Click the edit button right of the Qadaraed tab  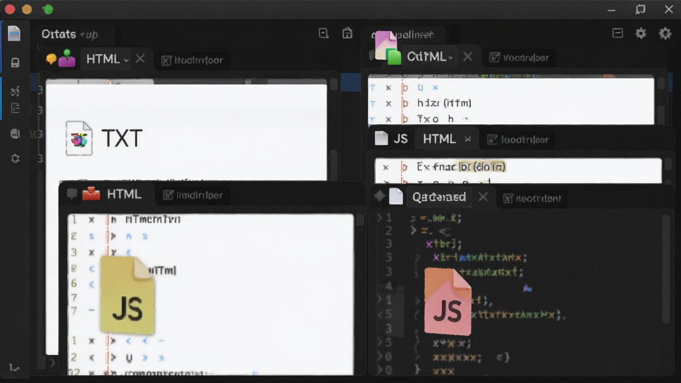(533, 198)
